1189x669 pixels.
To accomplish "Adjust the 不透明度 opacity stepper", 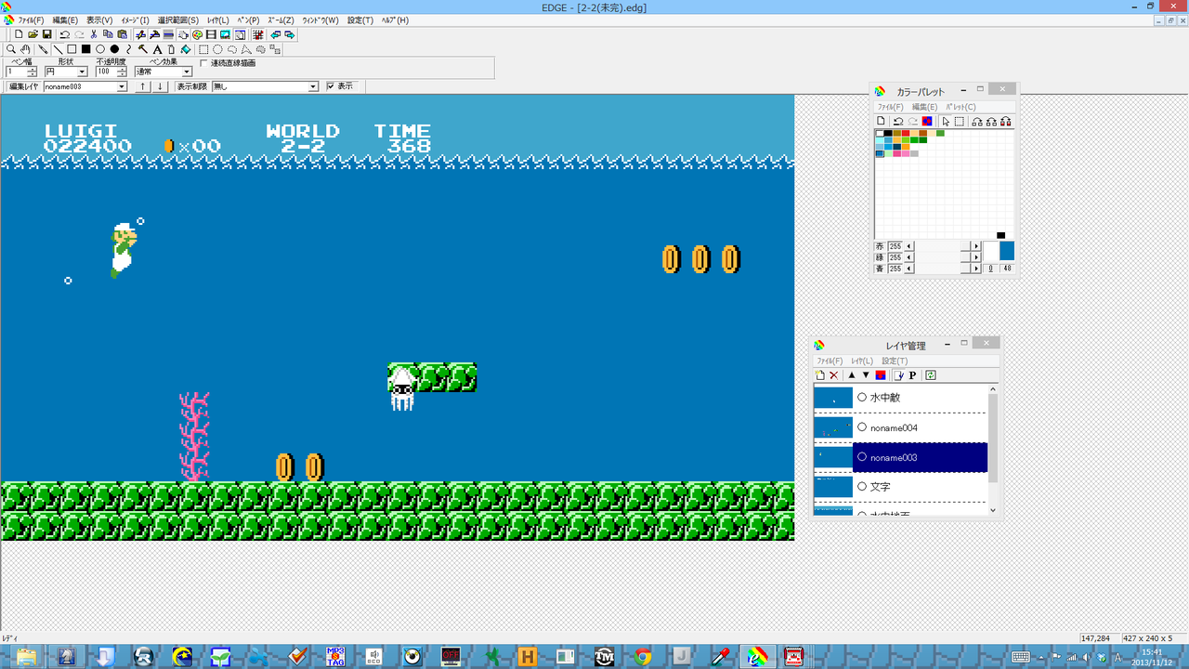I will [123, 72].
